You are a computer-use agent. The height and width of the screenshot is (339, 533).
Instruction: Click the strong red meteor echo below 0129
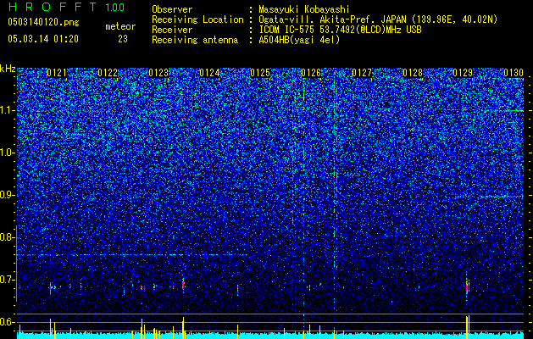pyautogui.click(x=468, y=286)
